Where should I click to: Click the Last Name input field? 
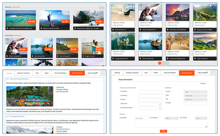pyautogui.click(x=150, y=96)
